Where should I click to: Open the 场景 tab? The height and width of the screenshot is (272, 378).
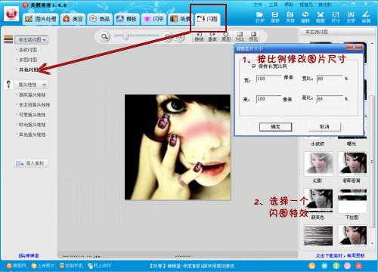(180, 19)
